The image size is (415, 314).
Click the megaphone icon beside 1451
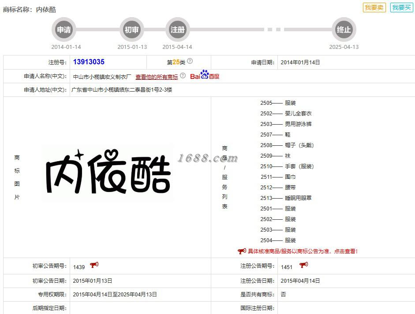point(303,265)
